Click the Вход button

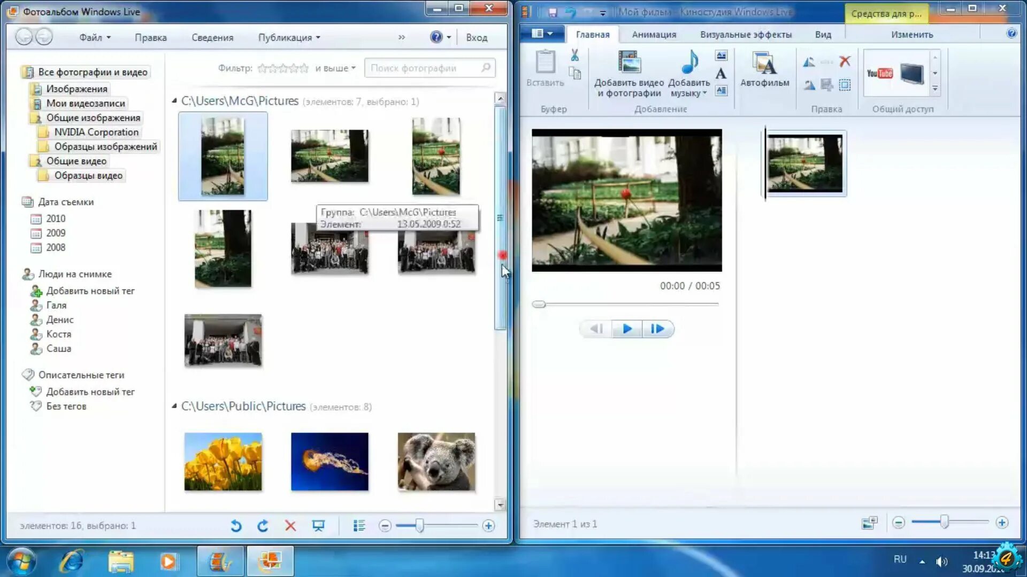click(476, 37)
